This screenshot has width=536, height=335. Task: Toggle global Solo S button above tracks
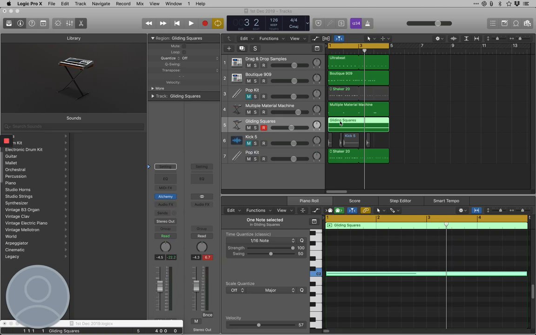(255, 48)
